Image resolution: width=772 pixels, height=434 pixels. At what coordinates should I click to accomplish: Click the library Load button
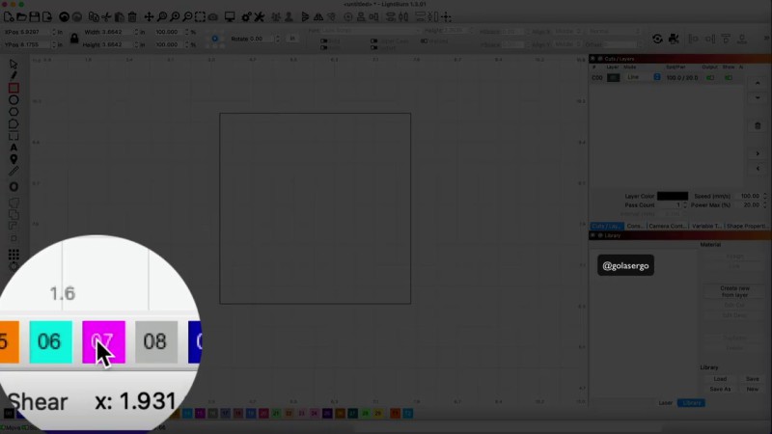pos(720,379)
